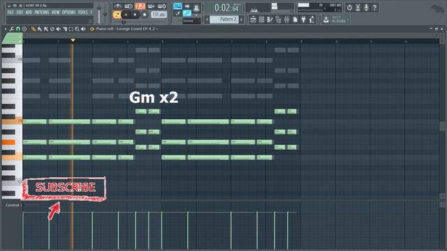Add a new pattern with the plus button

click(x=241, y=20)
